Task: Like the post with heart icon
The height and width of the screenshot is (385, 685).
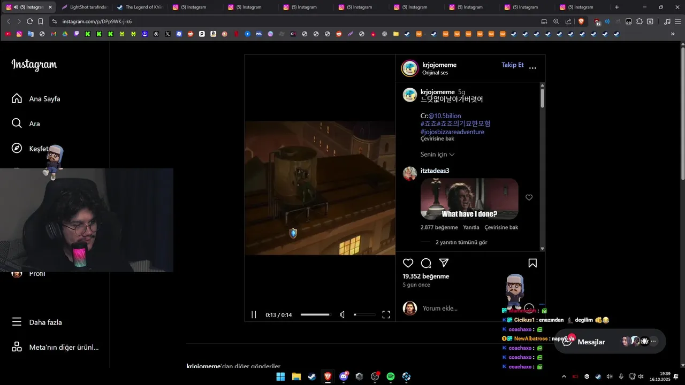Action: pos(408,263)
